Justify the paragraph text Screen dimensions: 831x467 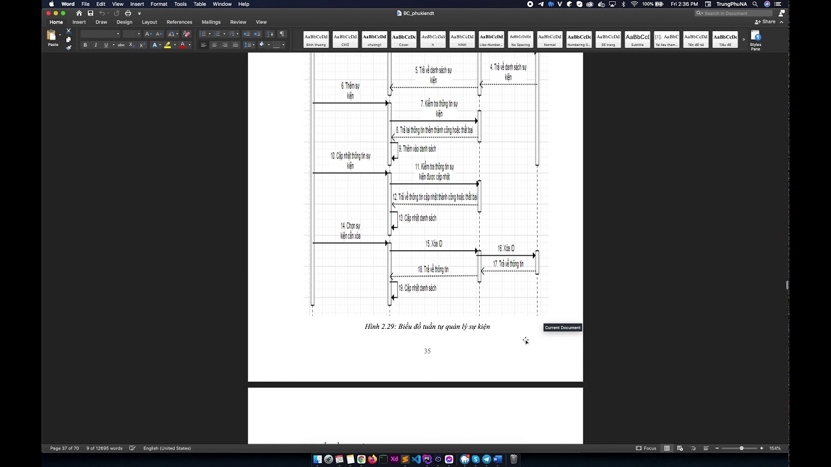(x=236, y=45)
